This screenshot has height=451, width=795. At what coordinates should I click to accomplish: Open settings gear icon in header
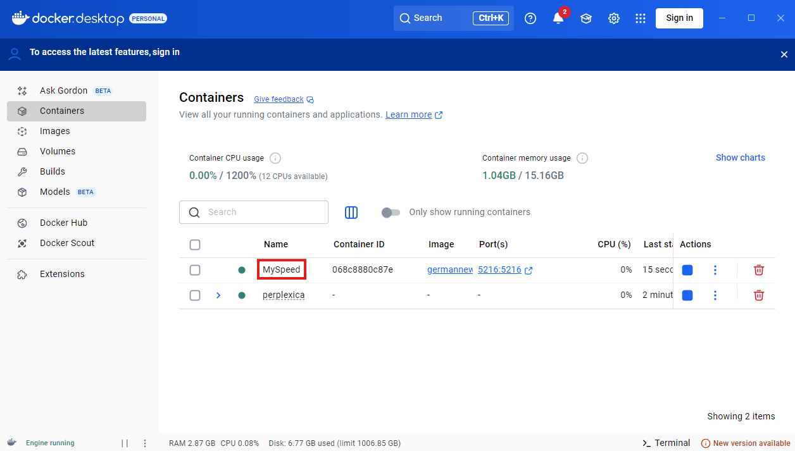(x=614, y=18)
